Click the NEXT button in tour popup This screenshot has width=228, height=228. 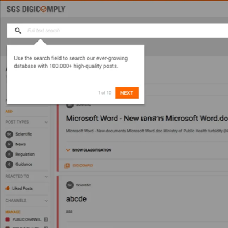point(127,93)
